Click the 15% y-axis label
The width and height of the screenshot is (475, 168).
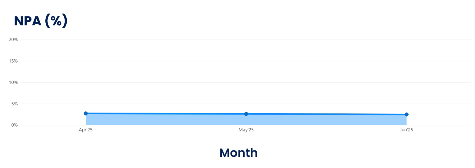[13, 61]
